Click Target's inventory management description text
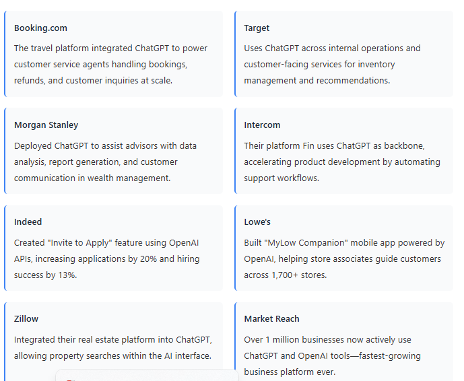Screen dimensions: 464x381 point(331,65)
